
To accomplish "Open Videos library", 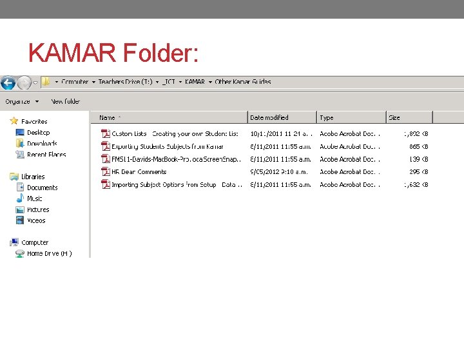I will pos(36,221).
